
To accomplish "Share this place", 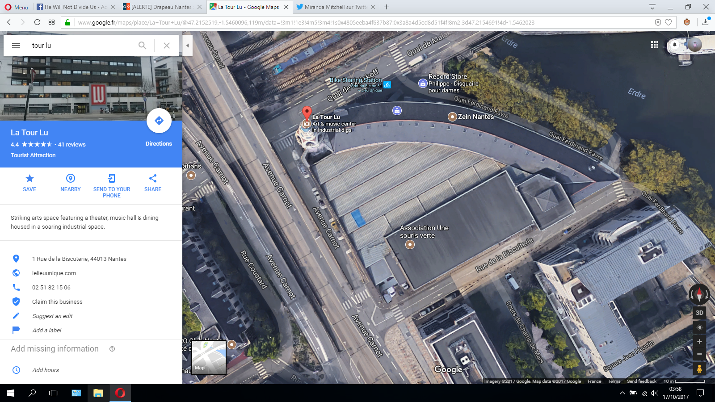I will click(x=153, y=183).
